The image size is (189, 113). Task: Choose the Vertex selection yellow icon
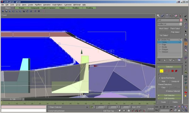[x=162, y=71]
